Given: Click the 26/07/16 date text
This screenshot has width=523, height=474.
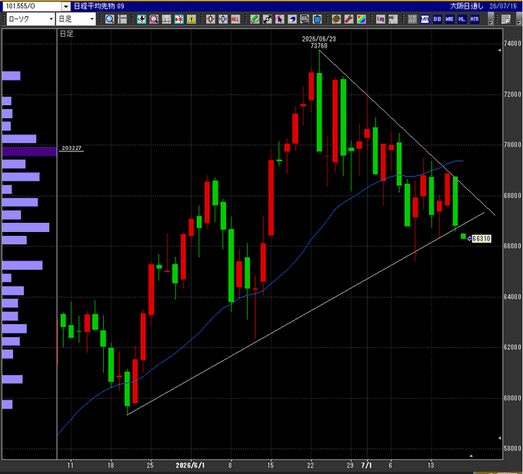Looking at the screenshot, I should click(x=503, y=6).
